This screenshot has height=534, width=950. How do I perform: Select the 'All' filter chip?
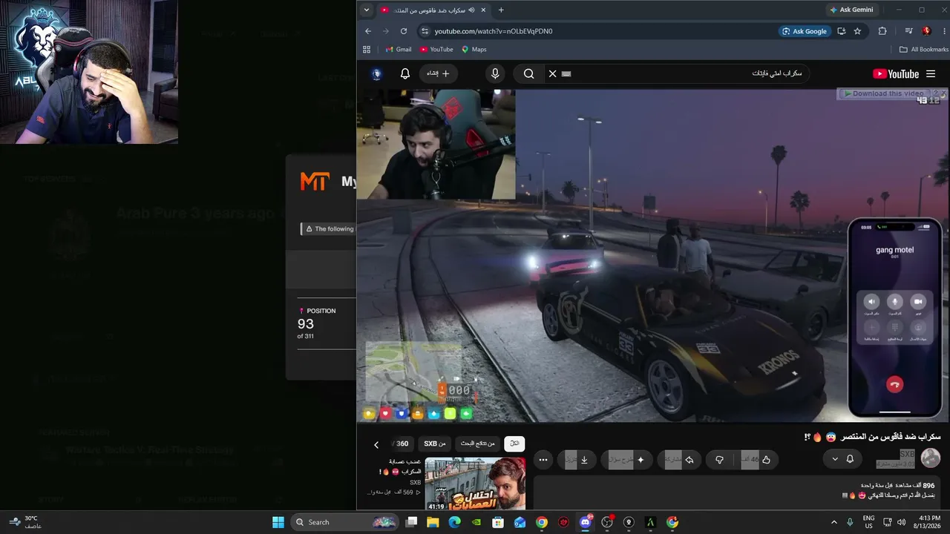[x=514, y=444]
